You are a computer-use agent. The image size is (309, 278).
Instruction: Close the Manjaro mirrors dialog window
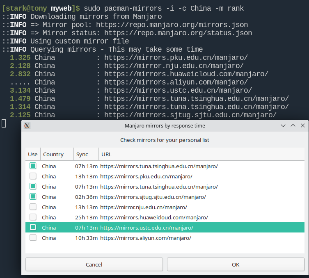(x=303, y=125)
